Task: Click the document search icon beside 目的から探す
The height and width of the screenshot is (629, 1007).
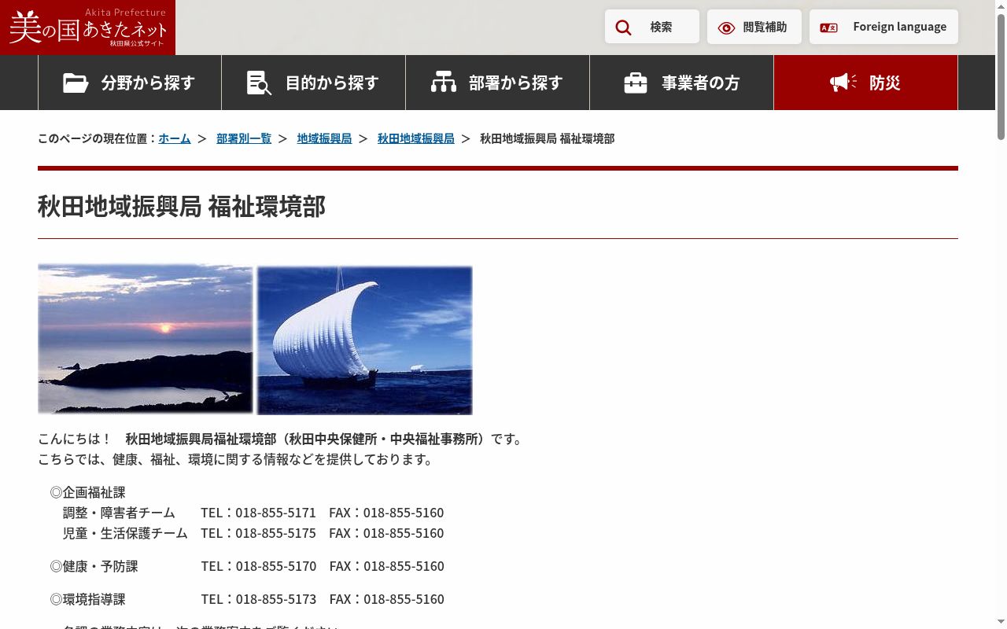Action: coord(259,83)
